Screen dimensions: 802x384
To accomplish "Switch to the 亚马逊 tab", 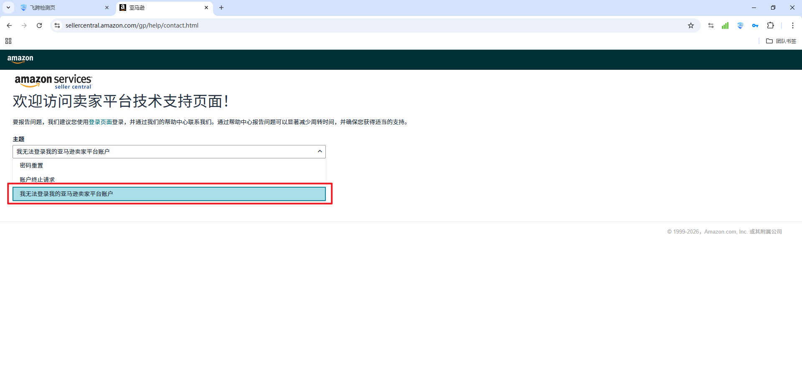I will point(164,8).
